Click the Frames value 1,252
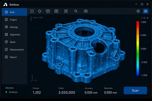Viewport: 152px width, 101px height. [x=37, y=92]
